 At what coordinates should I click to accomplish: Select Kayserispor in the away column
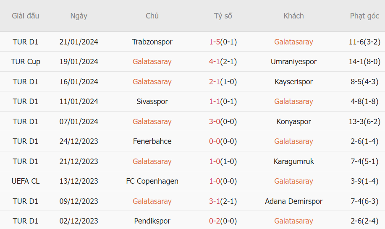click(x=293, y=82)
